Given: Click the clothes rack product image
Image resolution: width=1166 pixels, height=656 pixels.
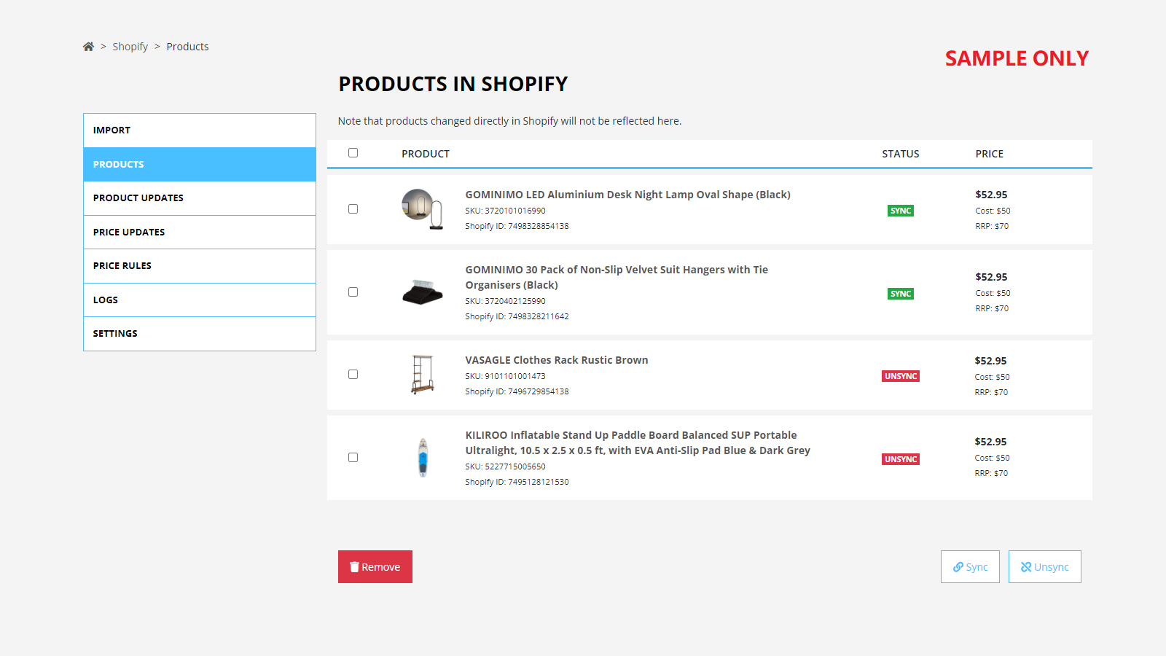Looking at the screenshot, I should pos(422,375).
